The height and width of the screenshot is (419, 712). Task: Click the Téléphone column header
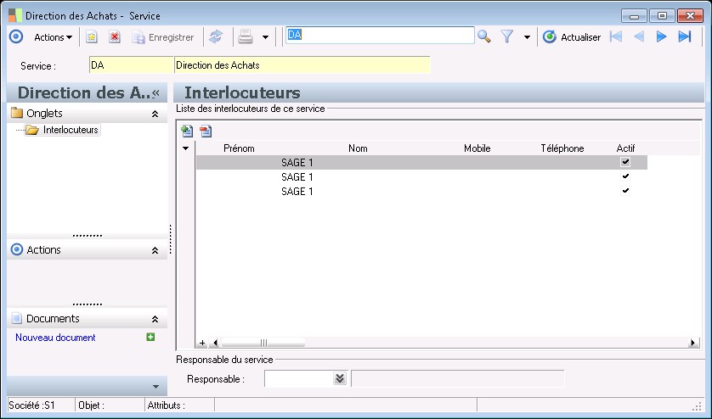(x=562, y=148)
